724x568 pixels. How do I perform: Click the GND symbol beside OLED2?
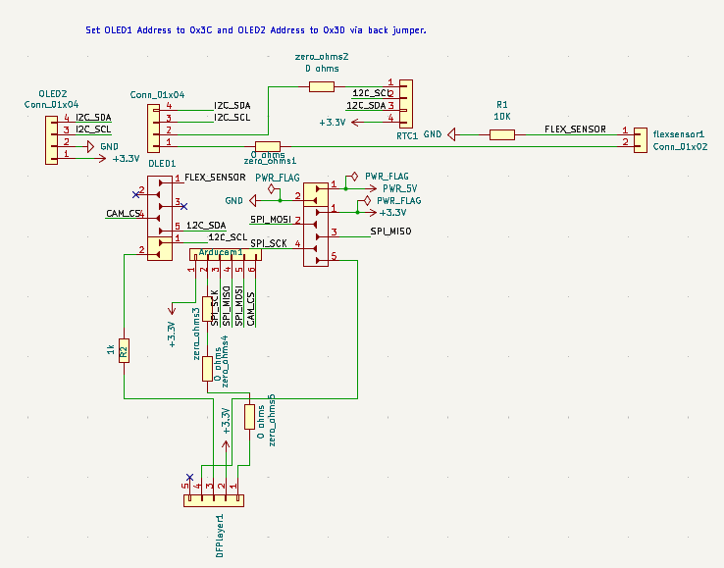tap(90, 147)
